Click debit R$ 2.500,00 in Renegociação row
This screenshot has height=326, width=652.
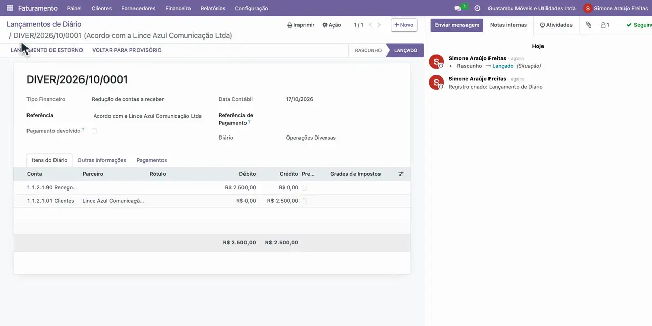240,187
